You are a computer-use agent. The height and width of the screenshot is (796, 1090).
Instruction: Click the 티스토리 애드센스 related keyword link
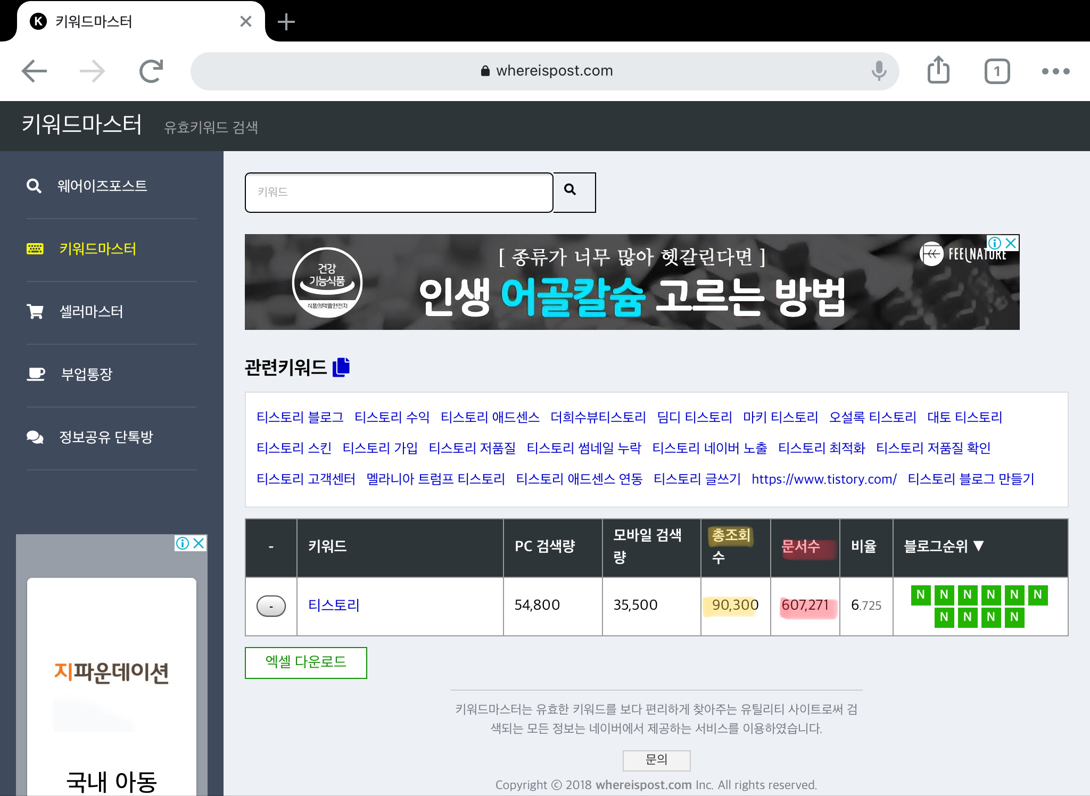[490, 417]
